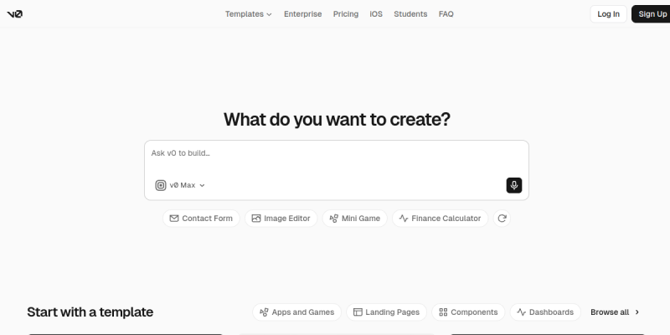The width and height of the screenshot is (670, 335).
Task: Open the Enterprise page
Action: click(303, 14)
